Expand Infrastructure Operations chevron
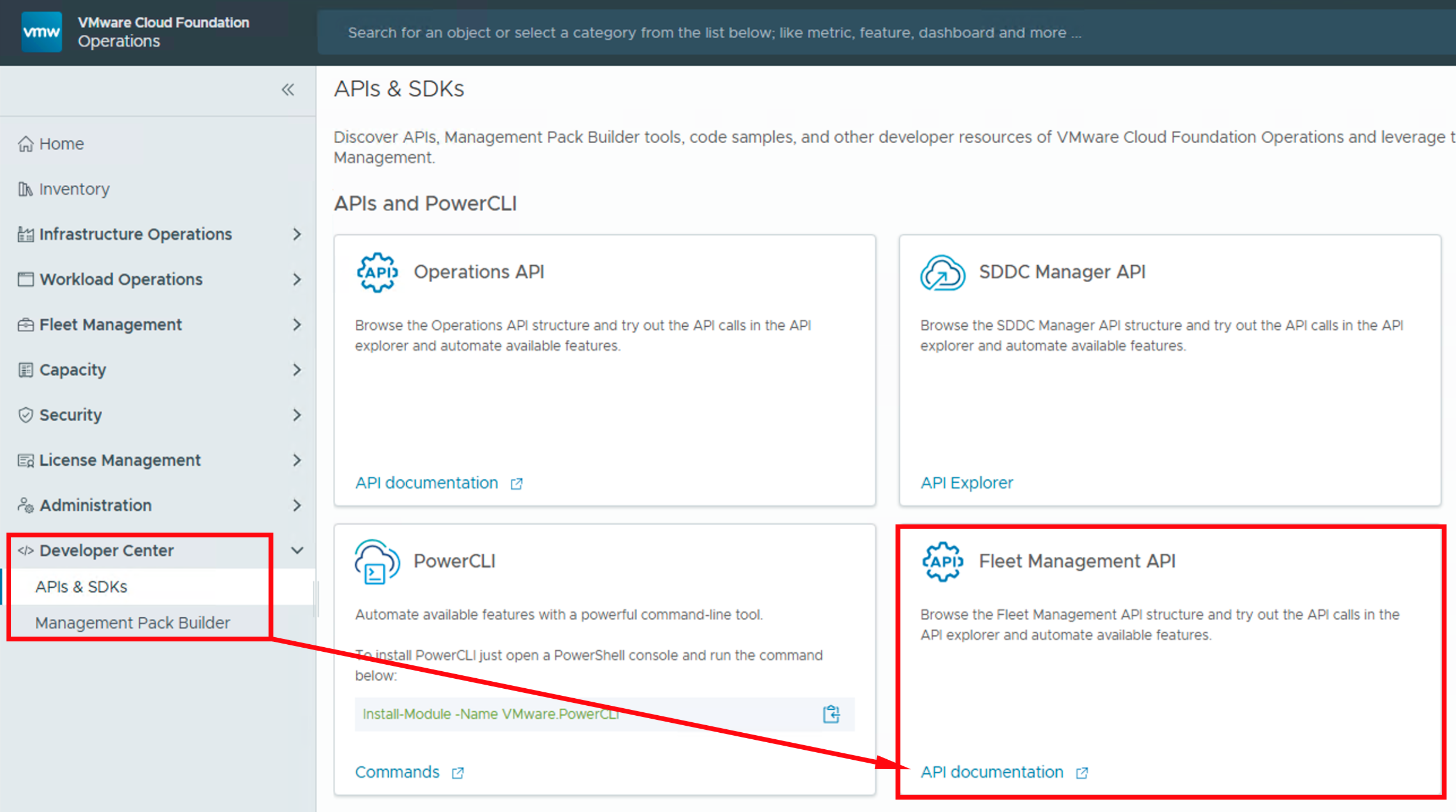 [297, 234]
